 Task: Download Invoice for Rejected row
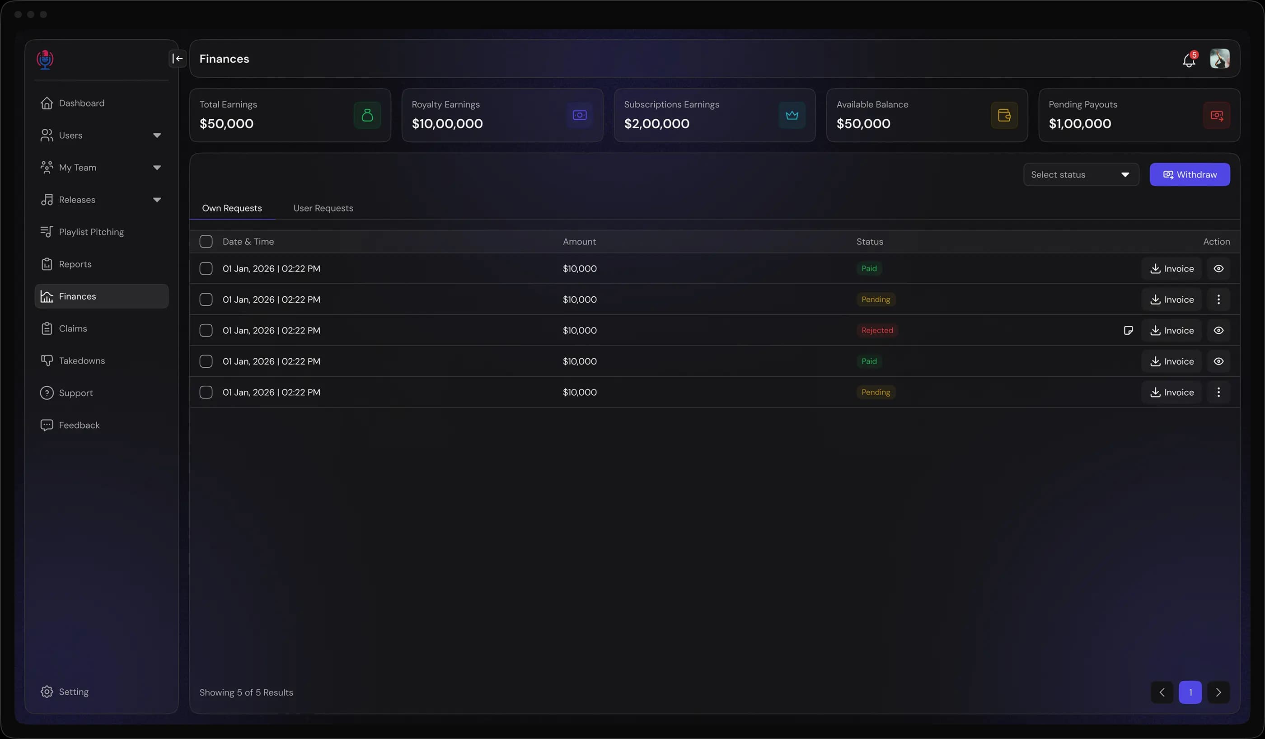(x=1171, y=330)
